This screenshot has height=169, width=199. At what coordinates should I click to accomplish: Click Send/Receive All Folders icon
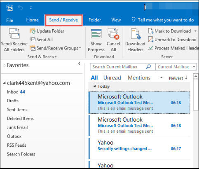pyautogui.click(x=14, y=33)
